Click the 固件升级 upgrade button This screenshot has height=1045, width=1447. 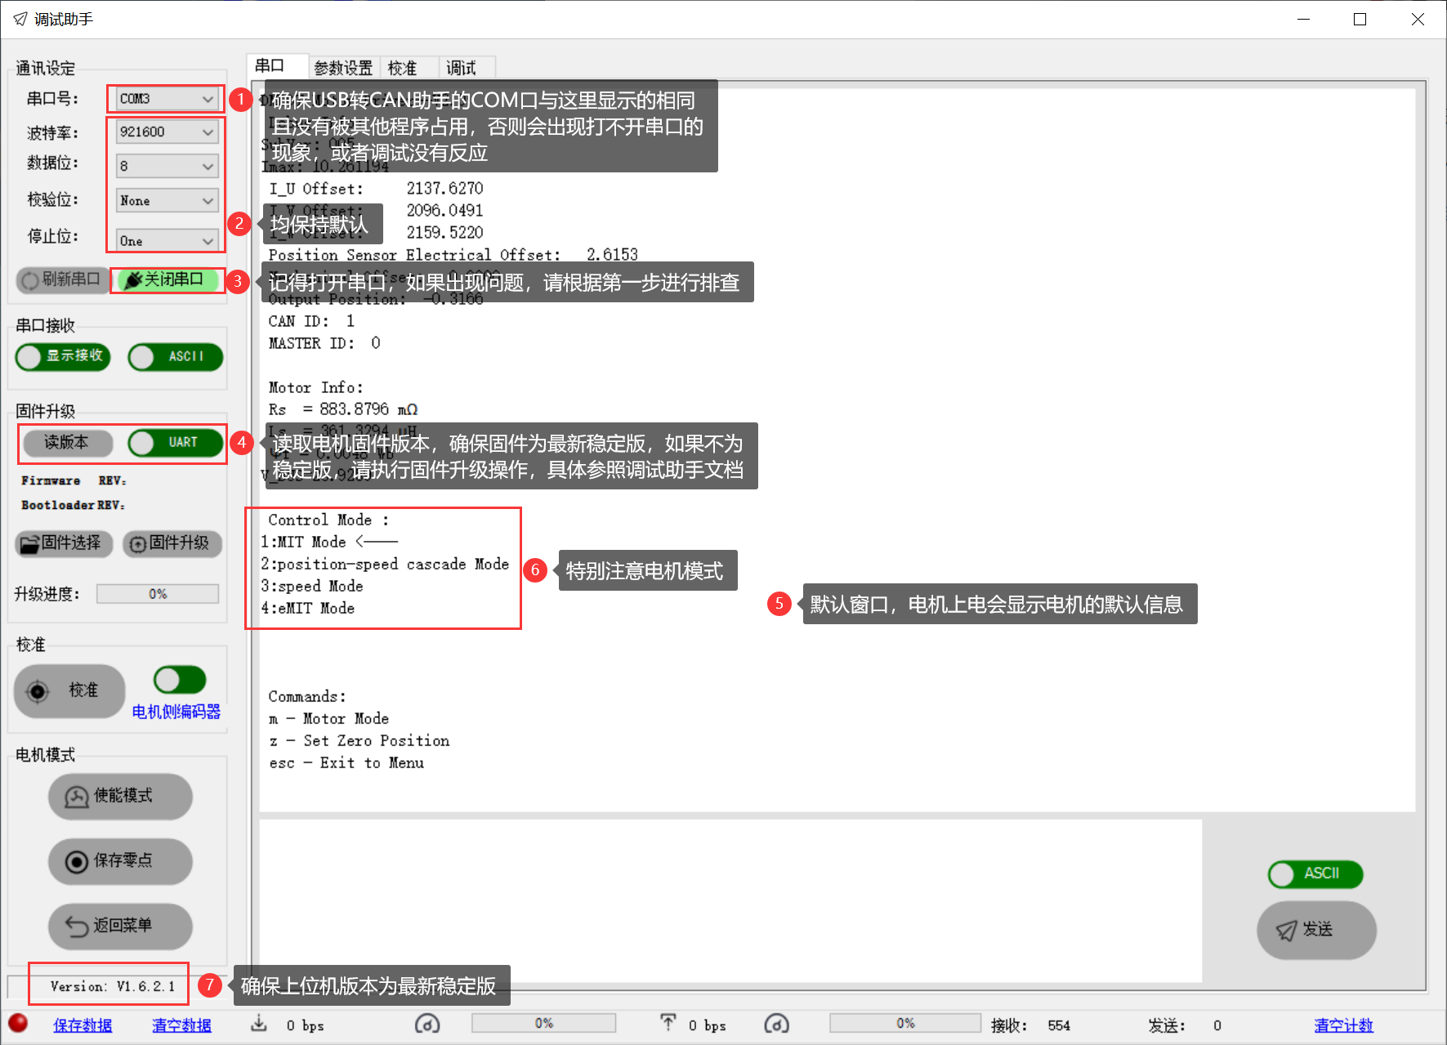coord(172,543)
